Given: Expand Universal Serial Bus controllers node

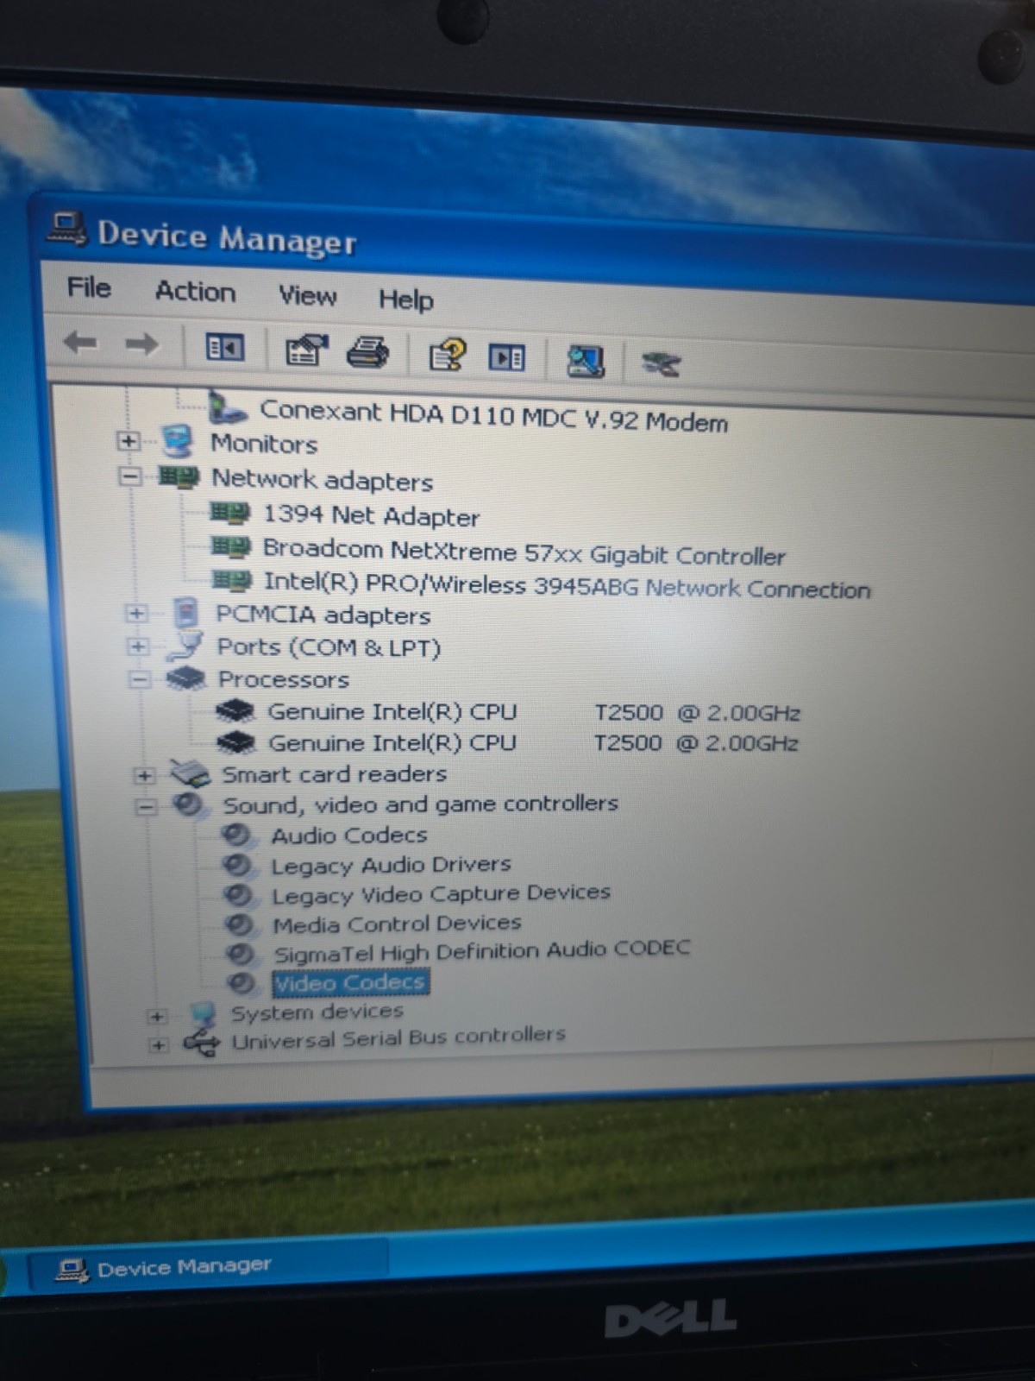Looking at the screenshot, I should (158, 1045).
